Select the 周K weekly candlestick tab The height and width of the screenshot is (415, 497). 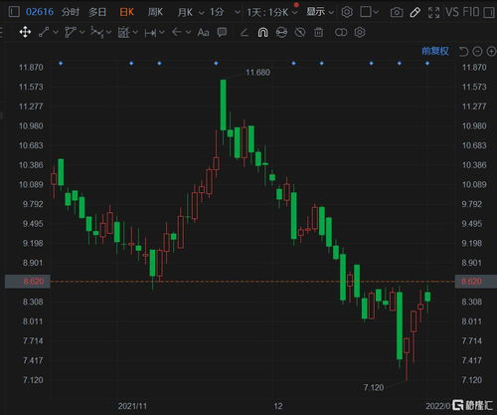point(155,12)
